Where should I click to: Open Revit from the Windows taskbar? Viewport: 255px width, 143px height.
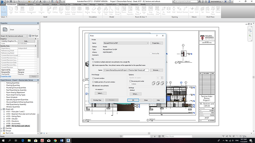pyautogui.click(x=68, y=140)
